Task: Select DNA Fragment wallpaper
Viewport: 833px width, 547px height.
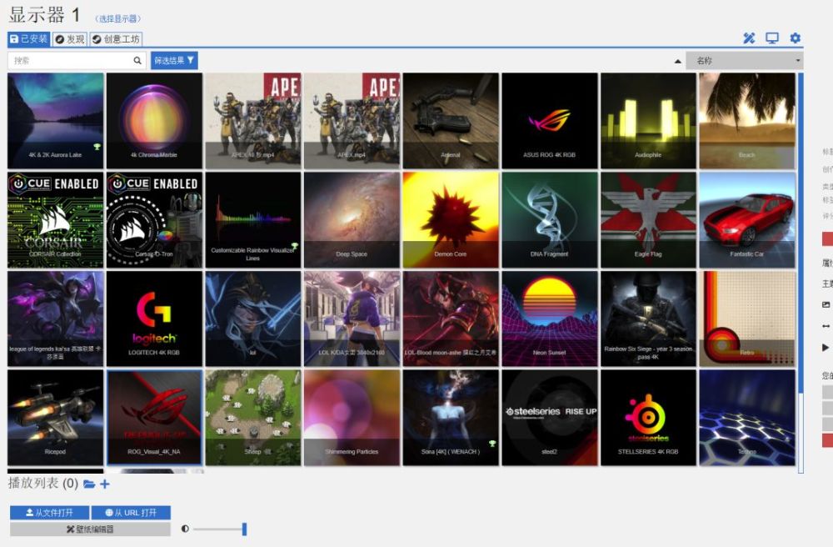Action: point(550,219)
